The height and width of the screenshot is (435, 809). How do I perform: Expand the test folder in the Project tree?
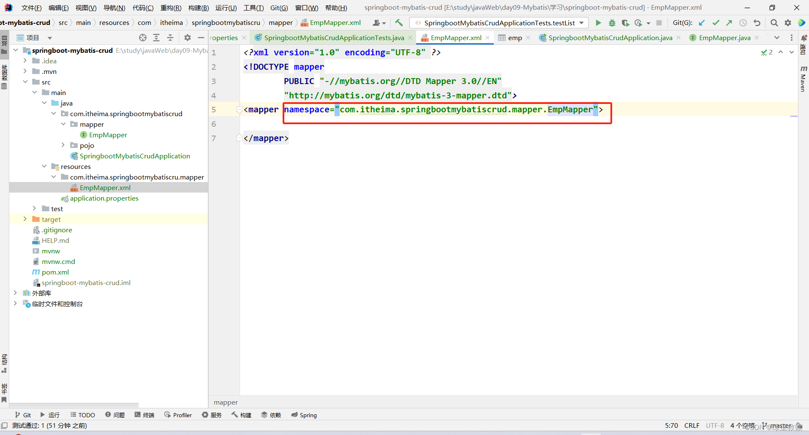click(x=34, y=208)
